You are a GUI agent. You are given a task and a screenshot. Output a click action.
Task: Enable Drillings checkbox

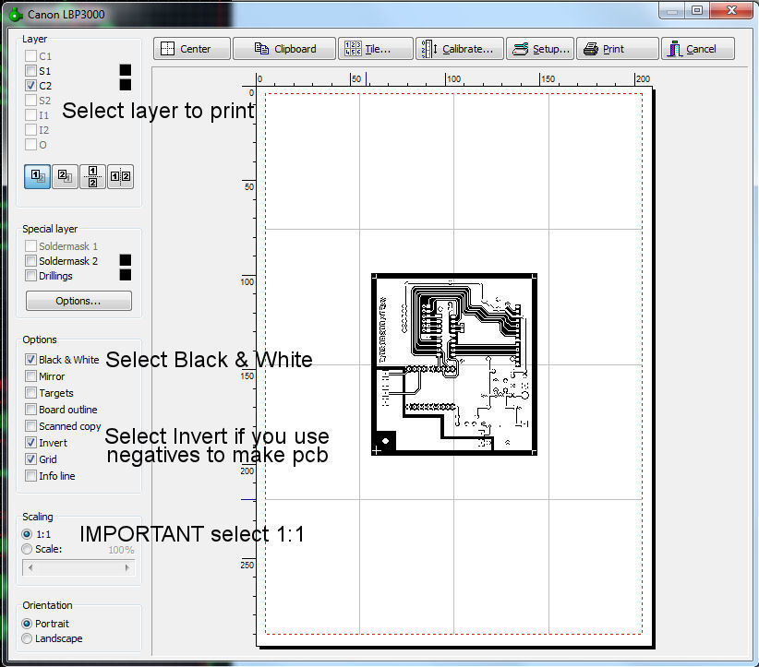coord(31,276)
